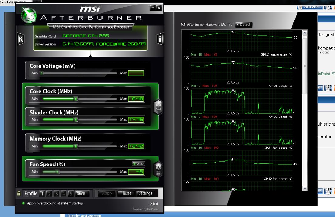The height and width of the screenshot is (217, 335).
Task: Click the version number 2.0.0
Action: click(154, 204)
